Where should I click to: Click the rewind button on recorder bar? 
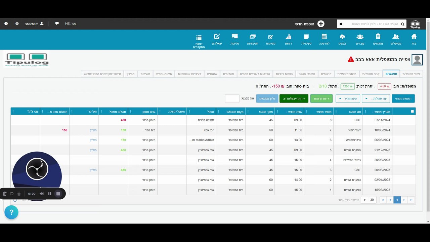[x=41, y=194]
